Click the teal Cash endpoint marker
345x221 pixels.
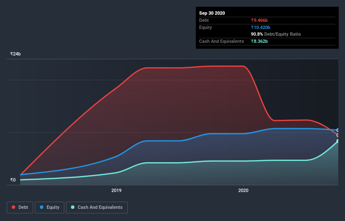338,141
